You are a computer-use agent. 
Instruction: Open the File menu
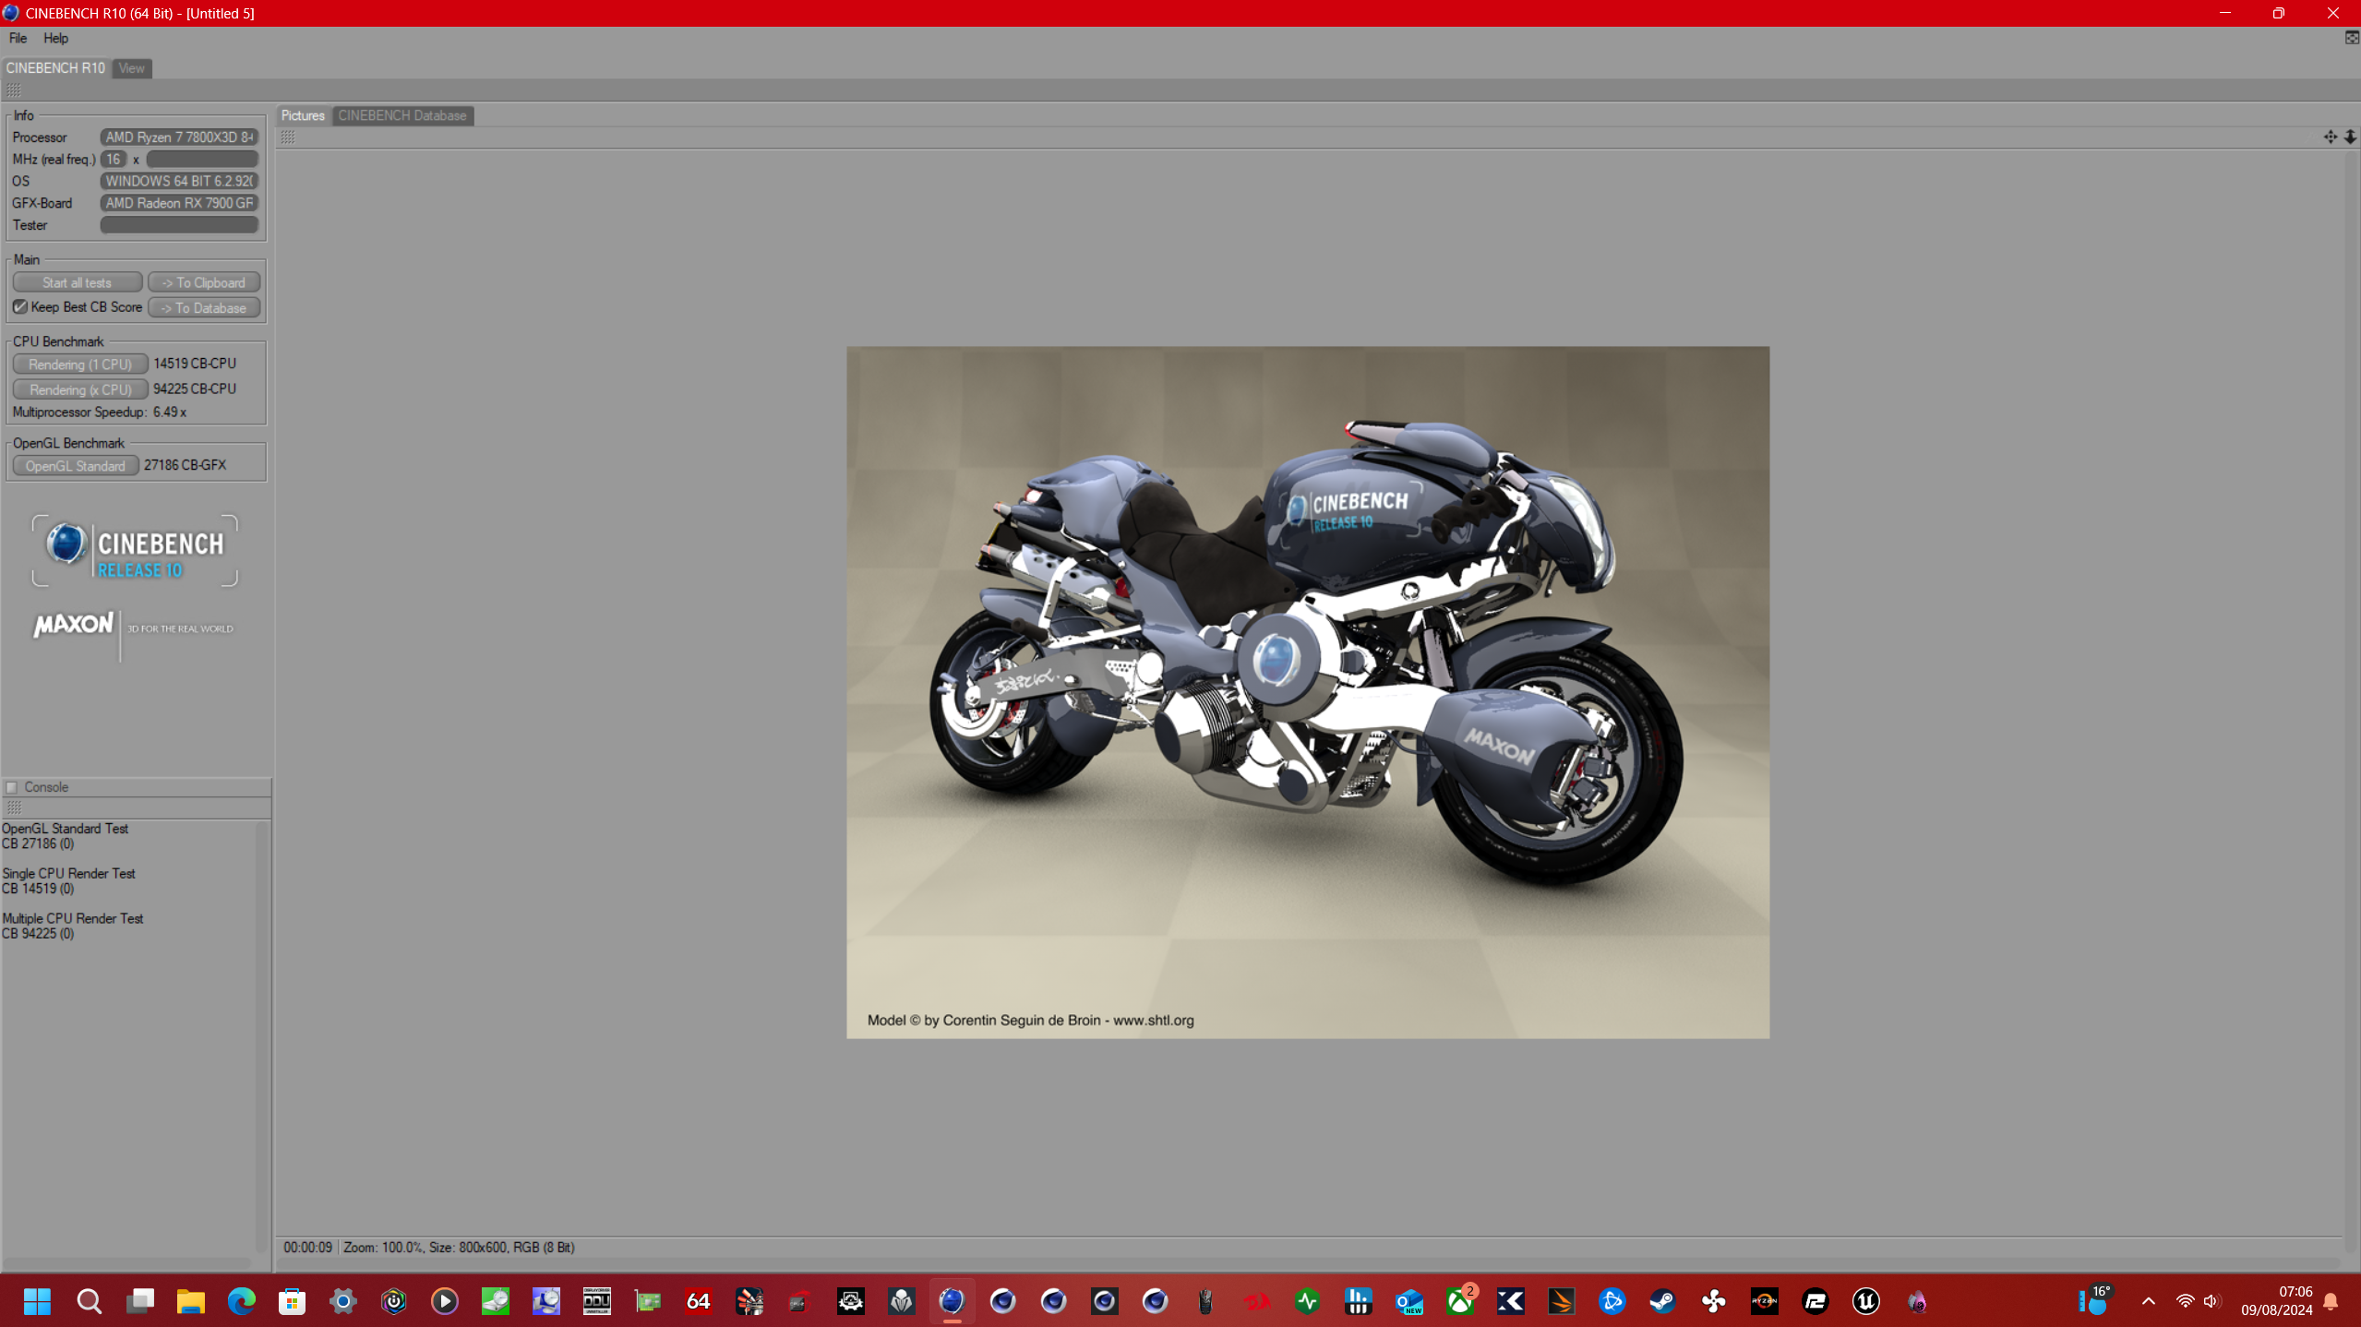18,38
